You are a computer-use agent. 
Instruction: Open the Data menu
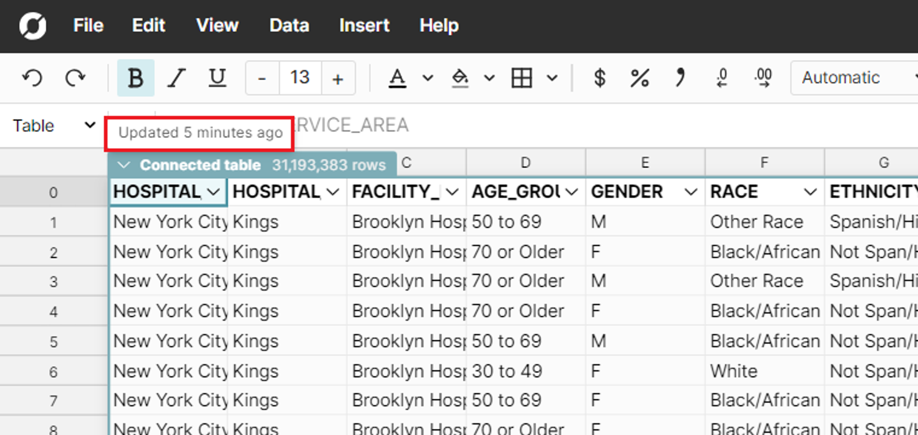289,26
